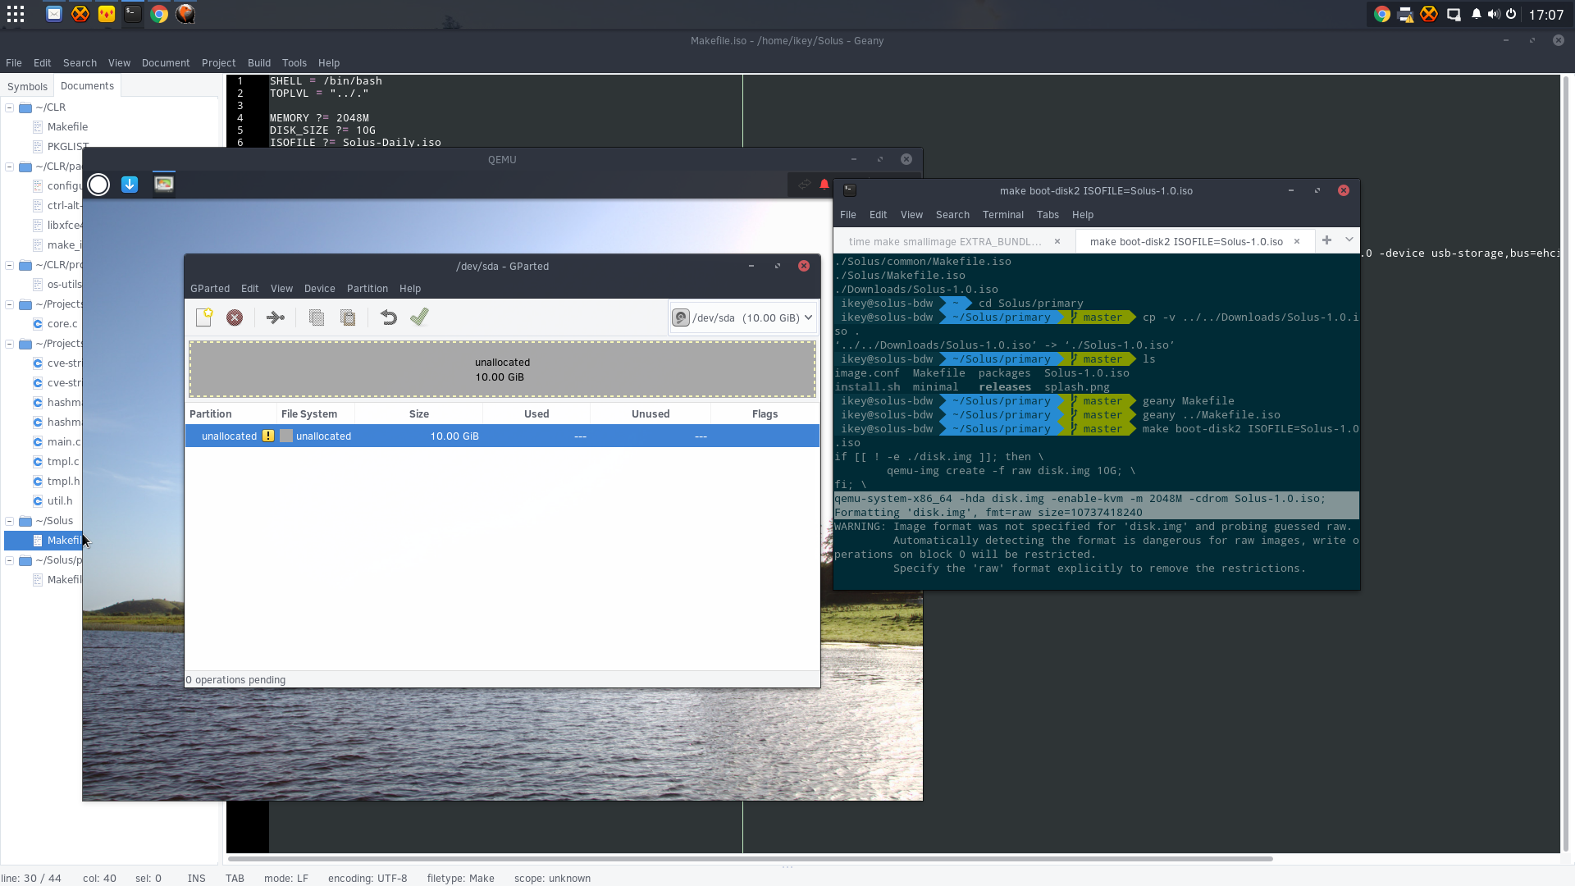Click the Paste partition icon in GParted
1575x886 pixels.
[348, 317]
